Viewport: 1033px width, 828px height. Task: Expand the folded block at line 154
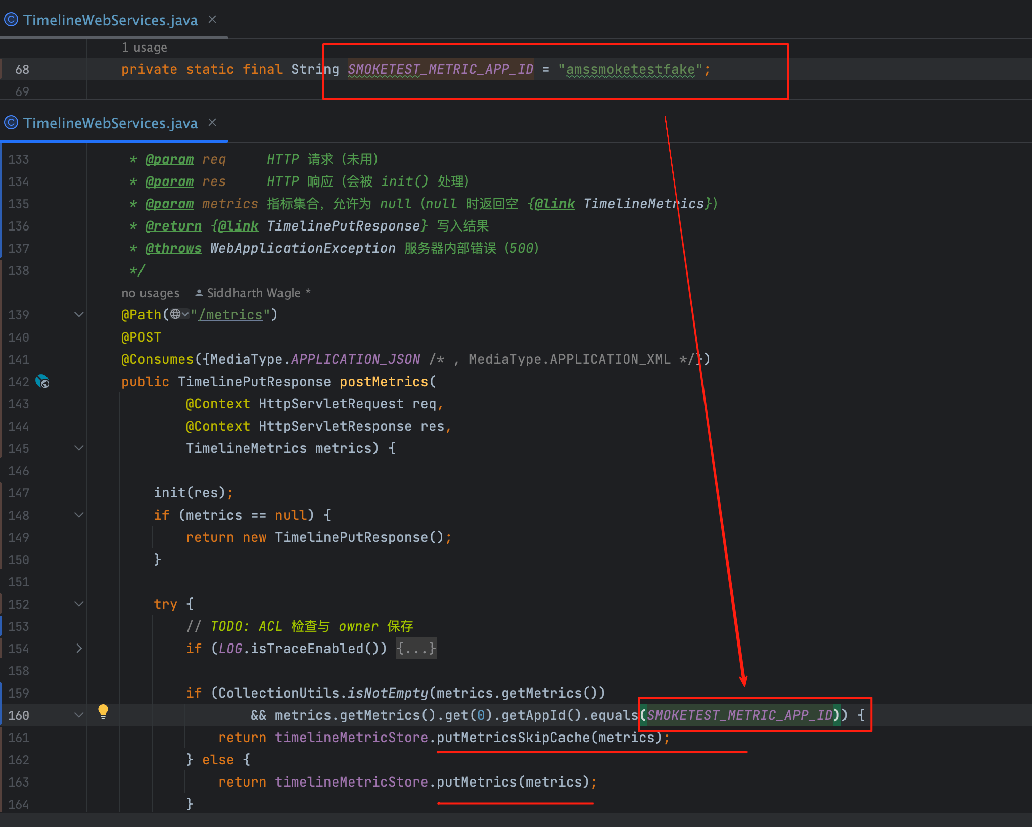79,648
